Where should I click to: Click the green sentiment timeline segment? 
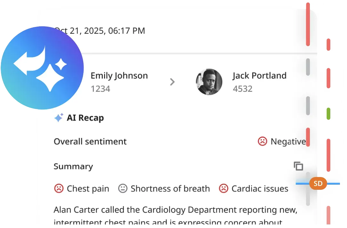328,114
